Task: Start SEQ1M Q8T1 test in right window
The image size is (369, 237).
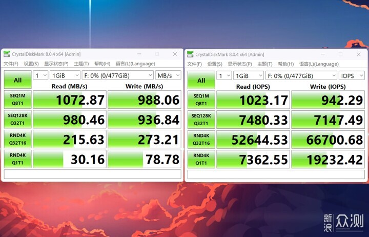Action: [x=201, y=100]
